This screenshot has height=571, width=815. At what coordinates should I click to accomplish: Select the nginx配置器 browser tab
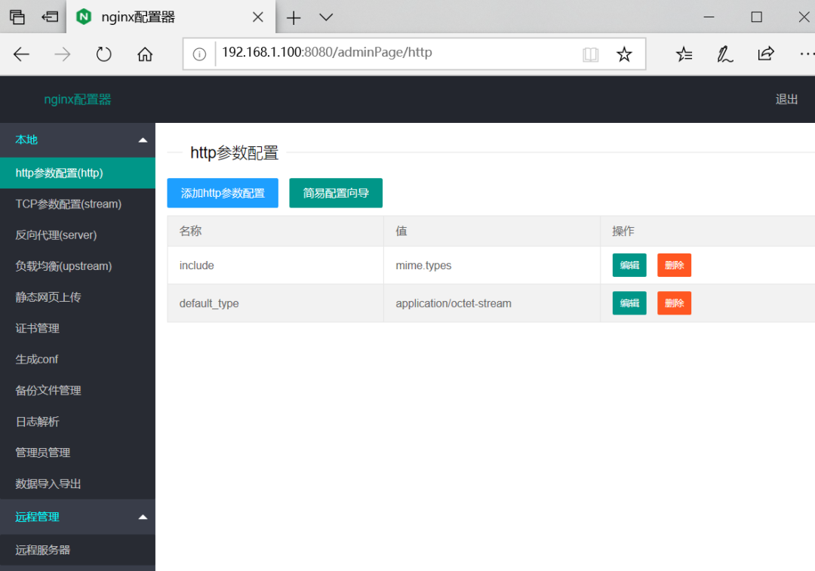point(171,17)
